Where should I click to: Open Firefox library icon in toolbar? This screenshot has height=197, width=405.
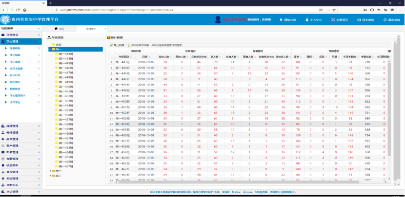[x=365, y=10]
